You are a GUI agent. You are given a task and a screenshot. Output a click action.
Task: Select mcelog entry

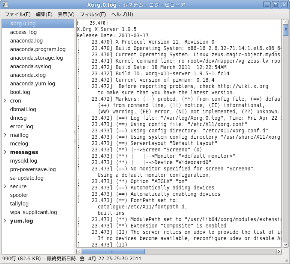38,144
